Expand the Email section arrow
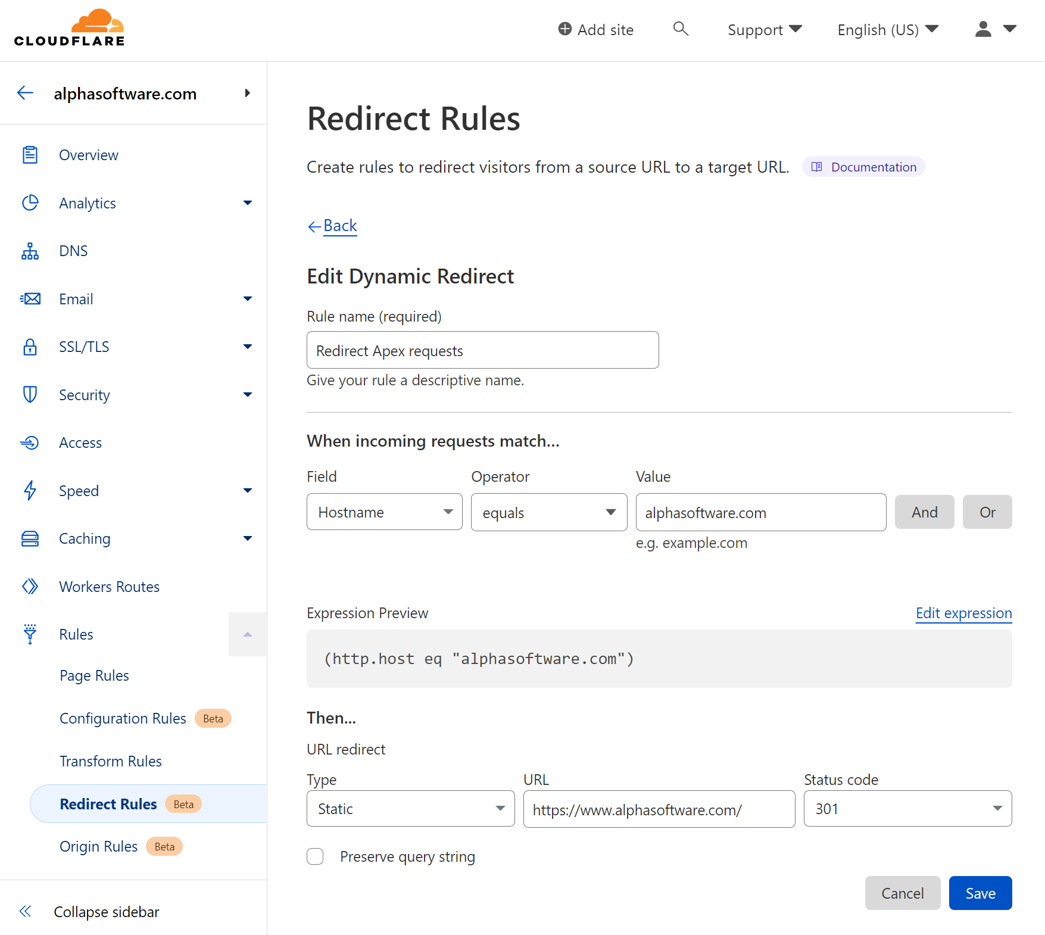The height and width of the screenshot is (935, 1045). pyautogui.click(x=248, y=299)
